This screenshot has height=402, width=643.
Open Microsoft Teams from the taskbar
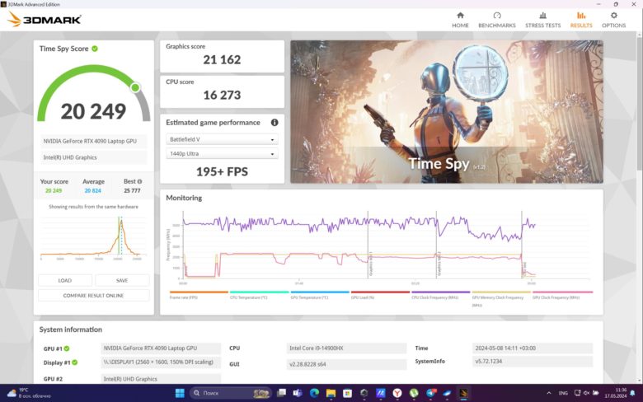[298, 394]
